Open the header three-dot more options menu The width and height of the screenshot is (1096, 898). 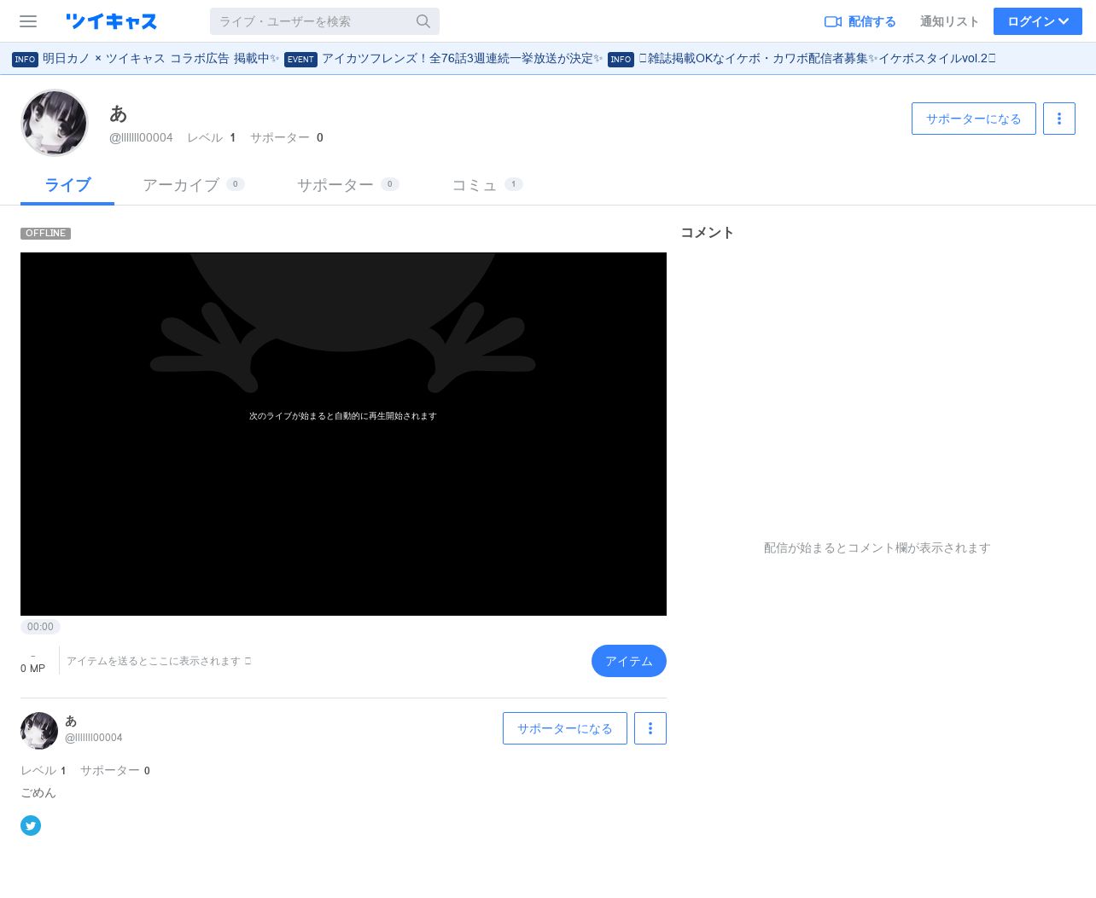[x=1059, y=119]
